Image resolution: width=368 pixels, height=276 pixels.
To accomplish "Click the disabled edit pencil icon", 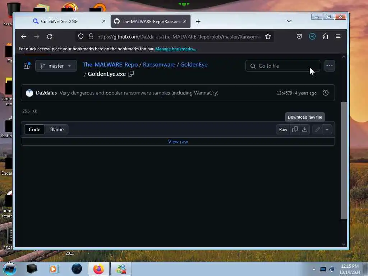I will point(317,129).
